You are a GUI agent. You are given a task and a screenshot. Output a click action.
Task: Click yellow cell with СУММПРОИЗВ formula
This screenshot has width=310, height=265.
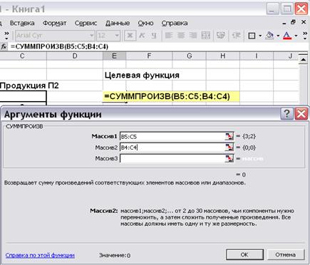[x=171, y=96]
